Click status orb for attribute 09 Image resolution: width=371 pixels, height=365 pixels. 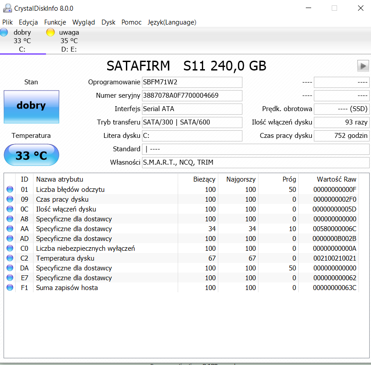pyautogui.click(x=10, y=199)
